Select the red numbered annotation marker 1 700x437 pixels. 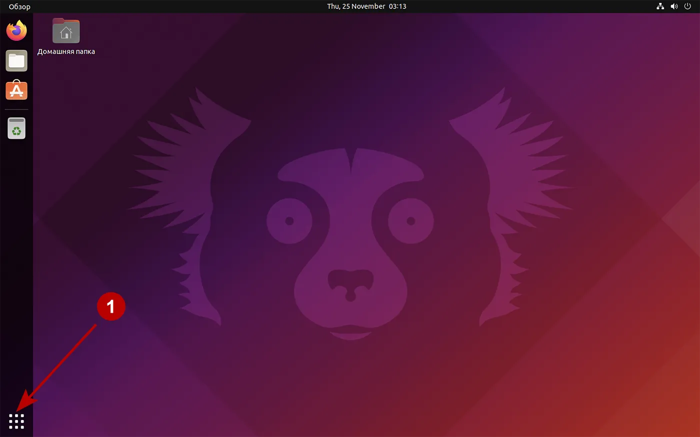click(111, 306)
